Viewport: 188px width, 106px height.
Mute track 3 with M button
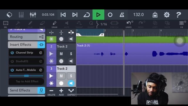(x=61, y=76)
